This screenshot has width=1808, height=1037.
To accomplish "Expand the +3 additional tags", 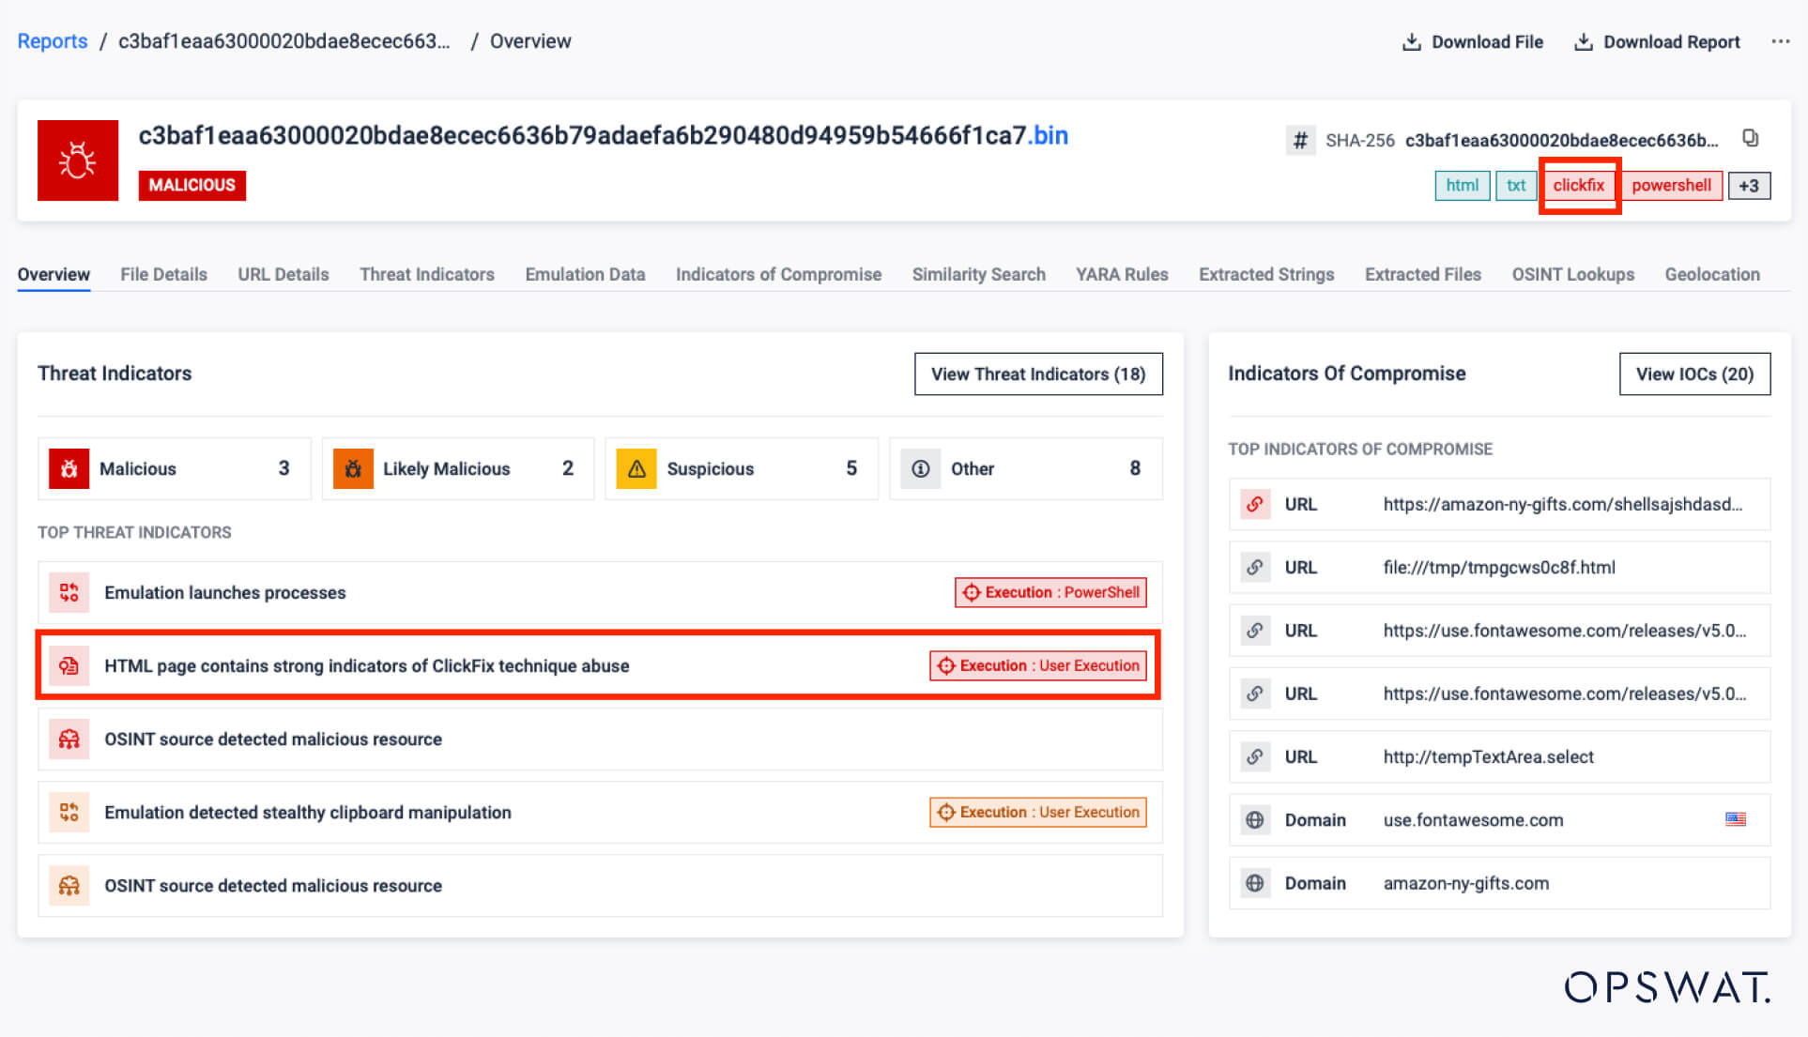I will pyautogui.click(x=1748, y=185).
